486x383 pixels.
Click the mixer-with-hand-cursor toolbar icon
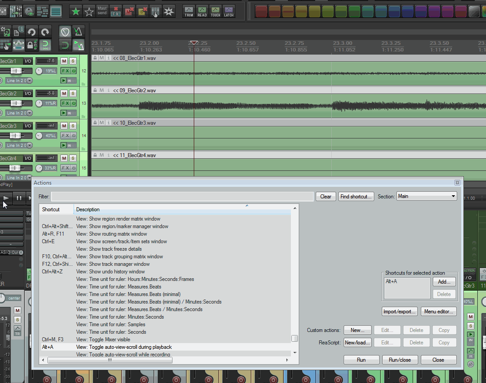tap(156, 12)
